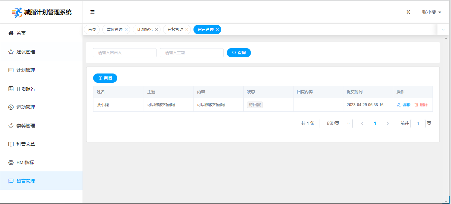Click the hamburger menu collapse icon
The image size is (451, 204).
point(92,12)
